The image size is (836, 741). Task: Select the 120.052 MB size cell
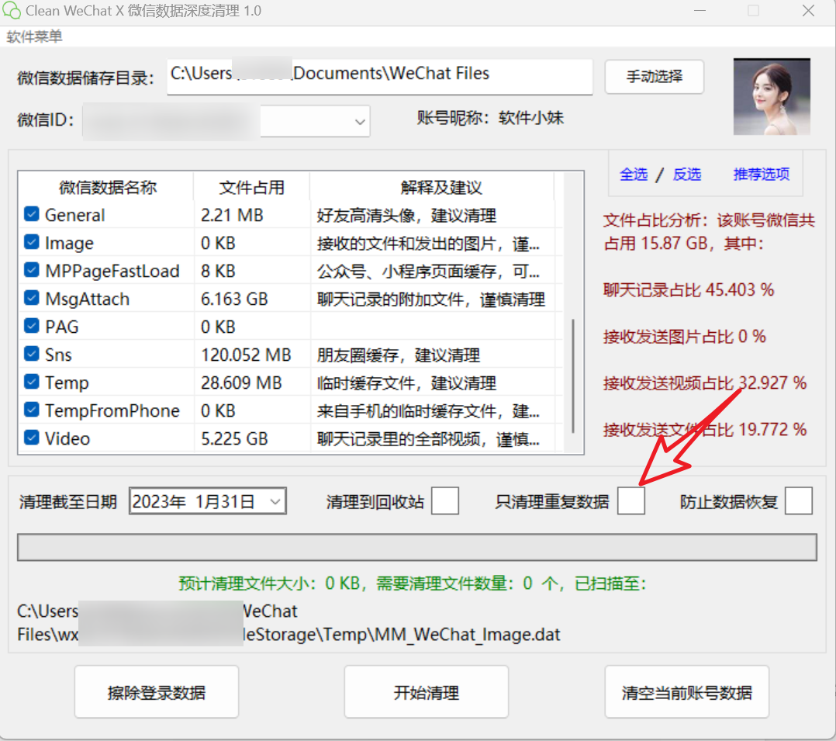point(246,355)
